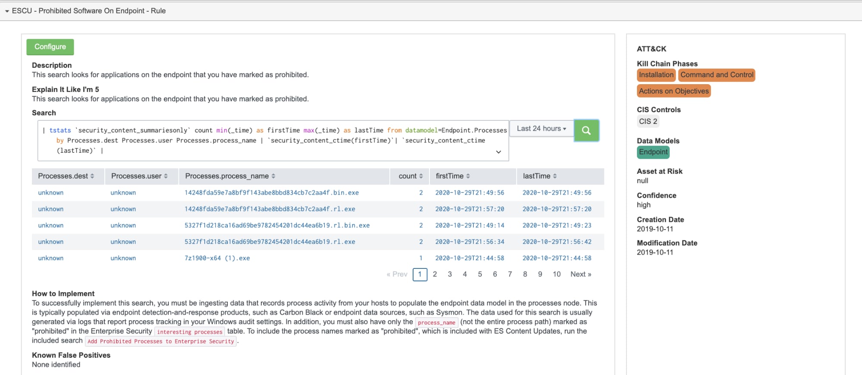The height and width of the screenshot is (375, 862).
Task: Sort by the count column
Action: click(410, 176)
